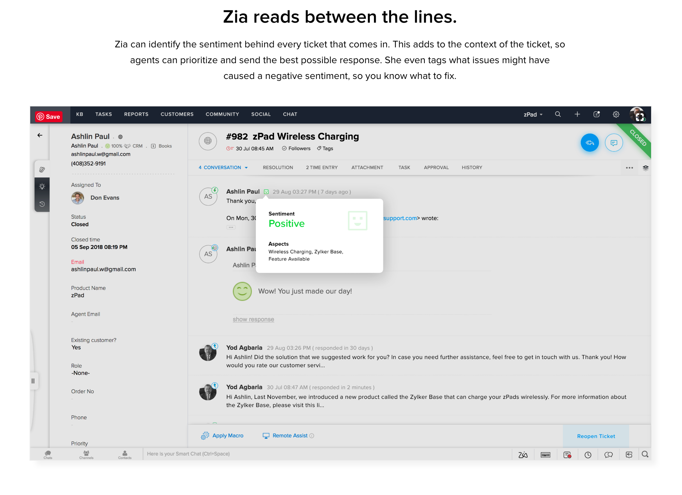Click the attachment paperclip icon in sidebar
The width and height of the screenshot is (682, 495).
coord(42,170)
